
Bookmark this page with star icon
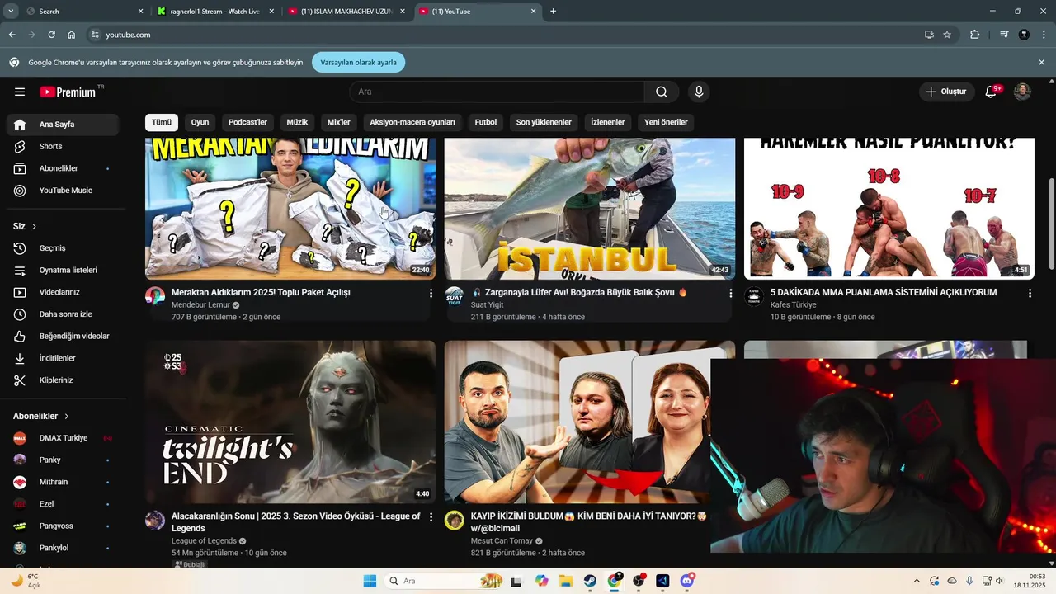(947, 35)
